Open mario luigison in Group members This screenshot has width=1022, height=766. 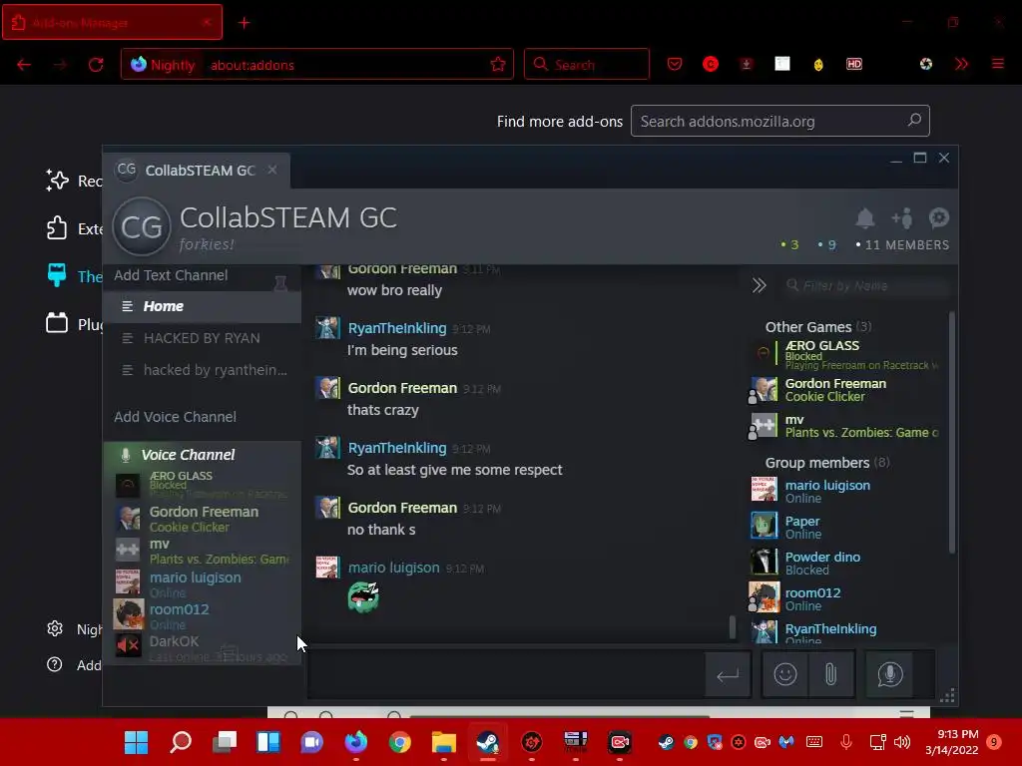coord(844,491)
